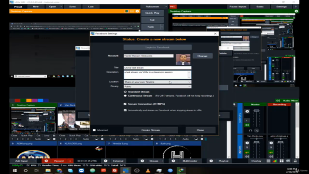309x174 pixels.
Task: Show list view of inputs icon
Action: click(x=268, y=161)
